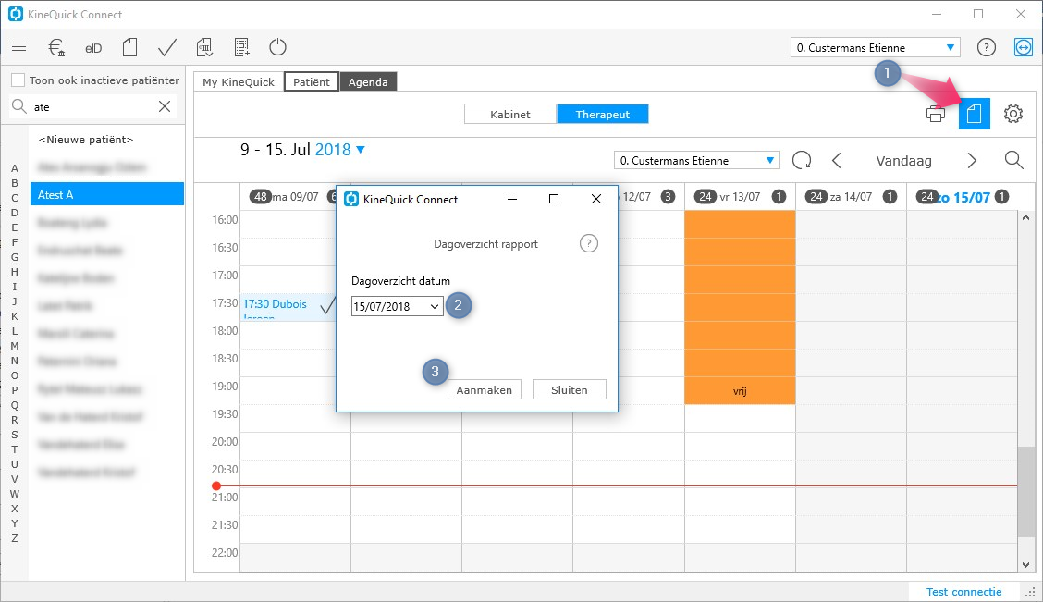Maximize the Dagoverzicht dialog window

[554, 199]
